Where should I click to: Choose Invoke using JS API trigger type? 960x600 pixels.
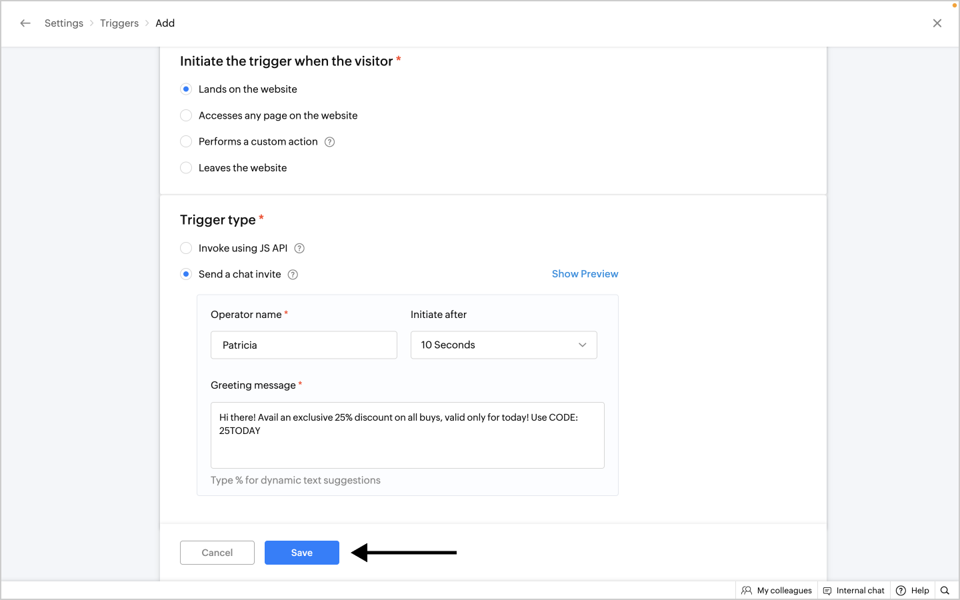186,249
